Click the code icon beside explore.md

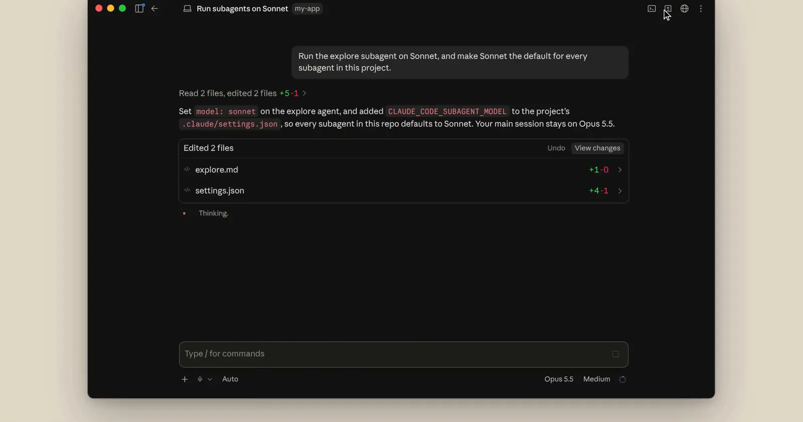(187, 169)
